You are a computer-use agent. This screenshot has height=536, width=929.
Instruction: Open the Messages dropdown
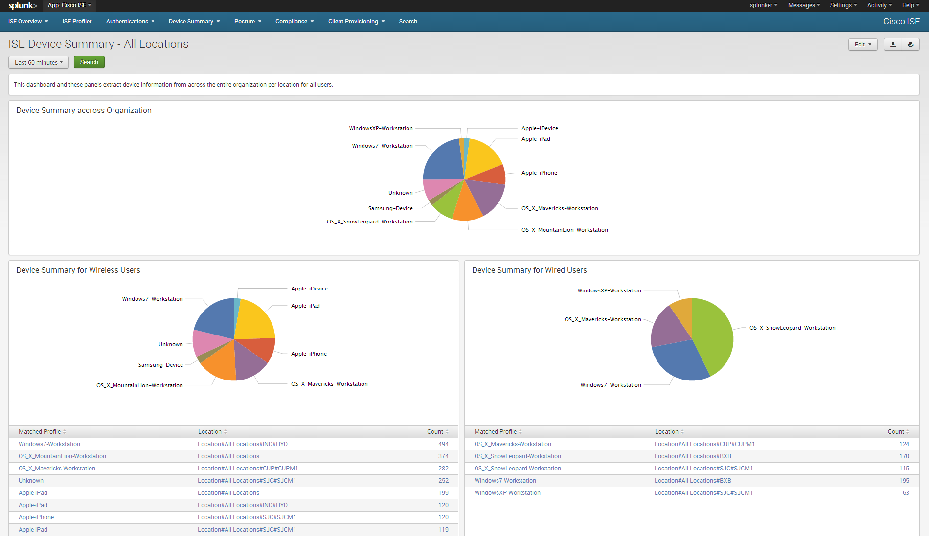coord(804,5)
